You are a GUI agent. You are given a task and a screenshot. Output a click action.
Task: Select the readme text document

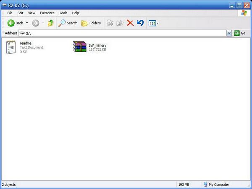(x=11, y=47)
